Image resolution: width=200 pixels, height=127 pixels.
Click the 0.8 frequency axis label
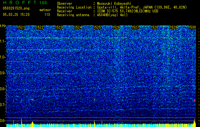(3, 89)
